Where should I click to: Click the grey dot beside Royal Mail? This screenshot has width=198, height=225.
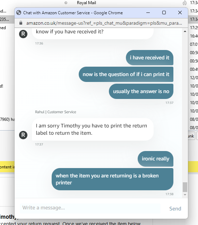[x=66, y=3]
